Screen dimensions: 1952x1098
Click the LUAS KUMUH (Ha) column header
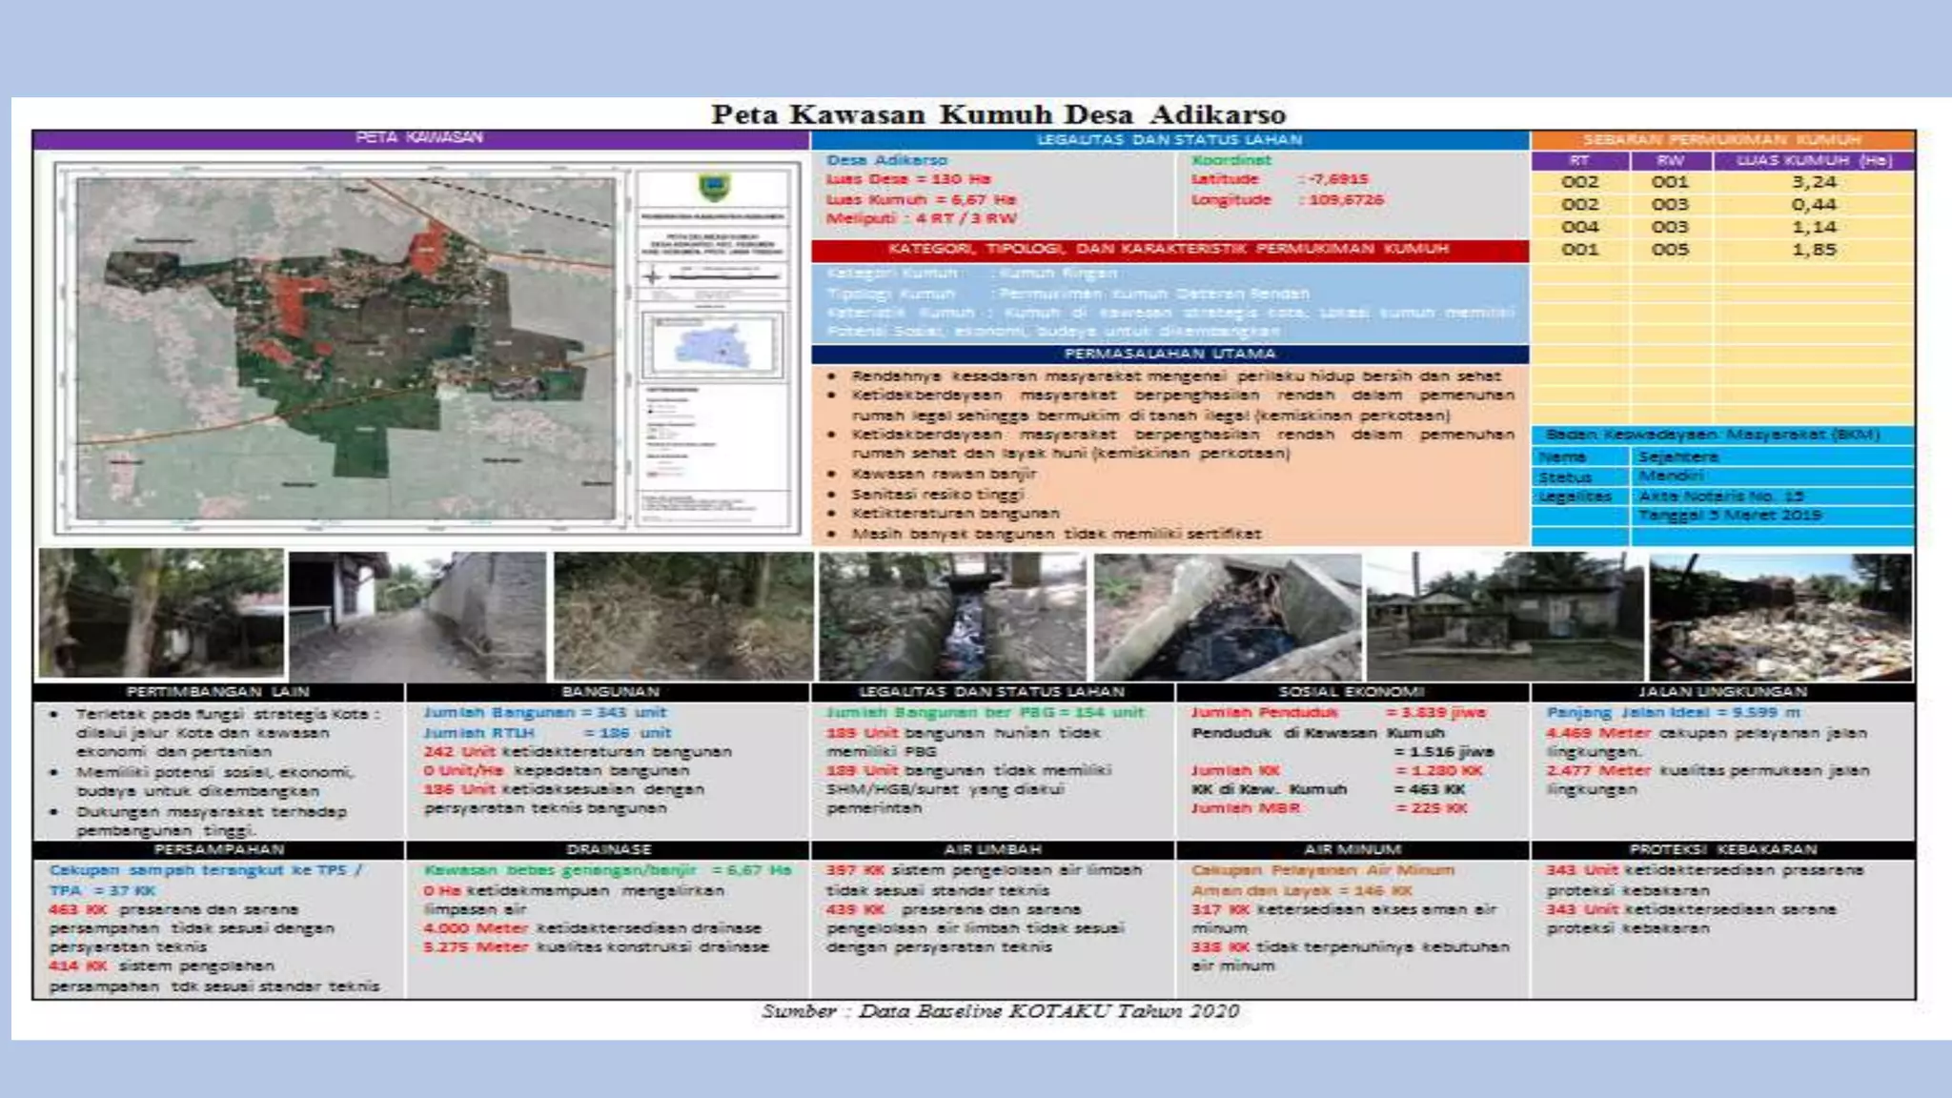[x=1813, y=161]
